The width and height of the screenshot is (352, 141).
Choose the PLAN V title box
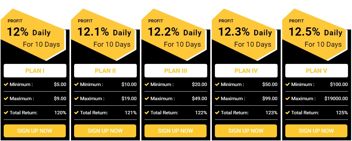tap(317, 71)
